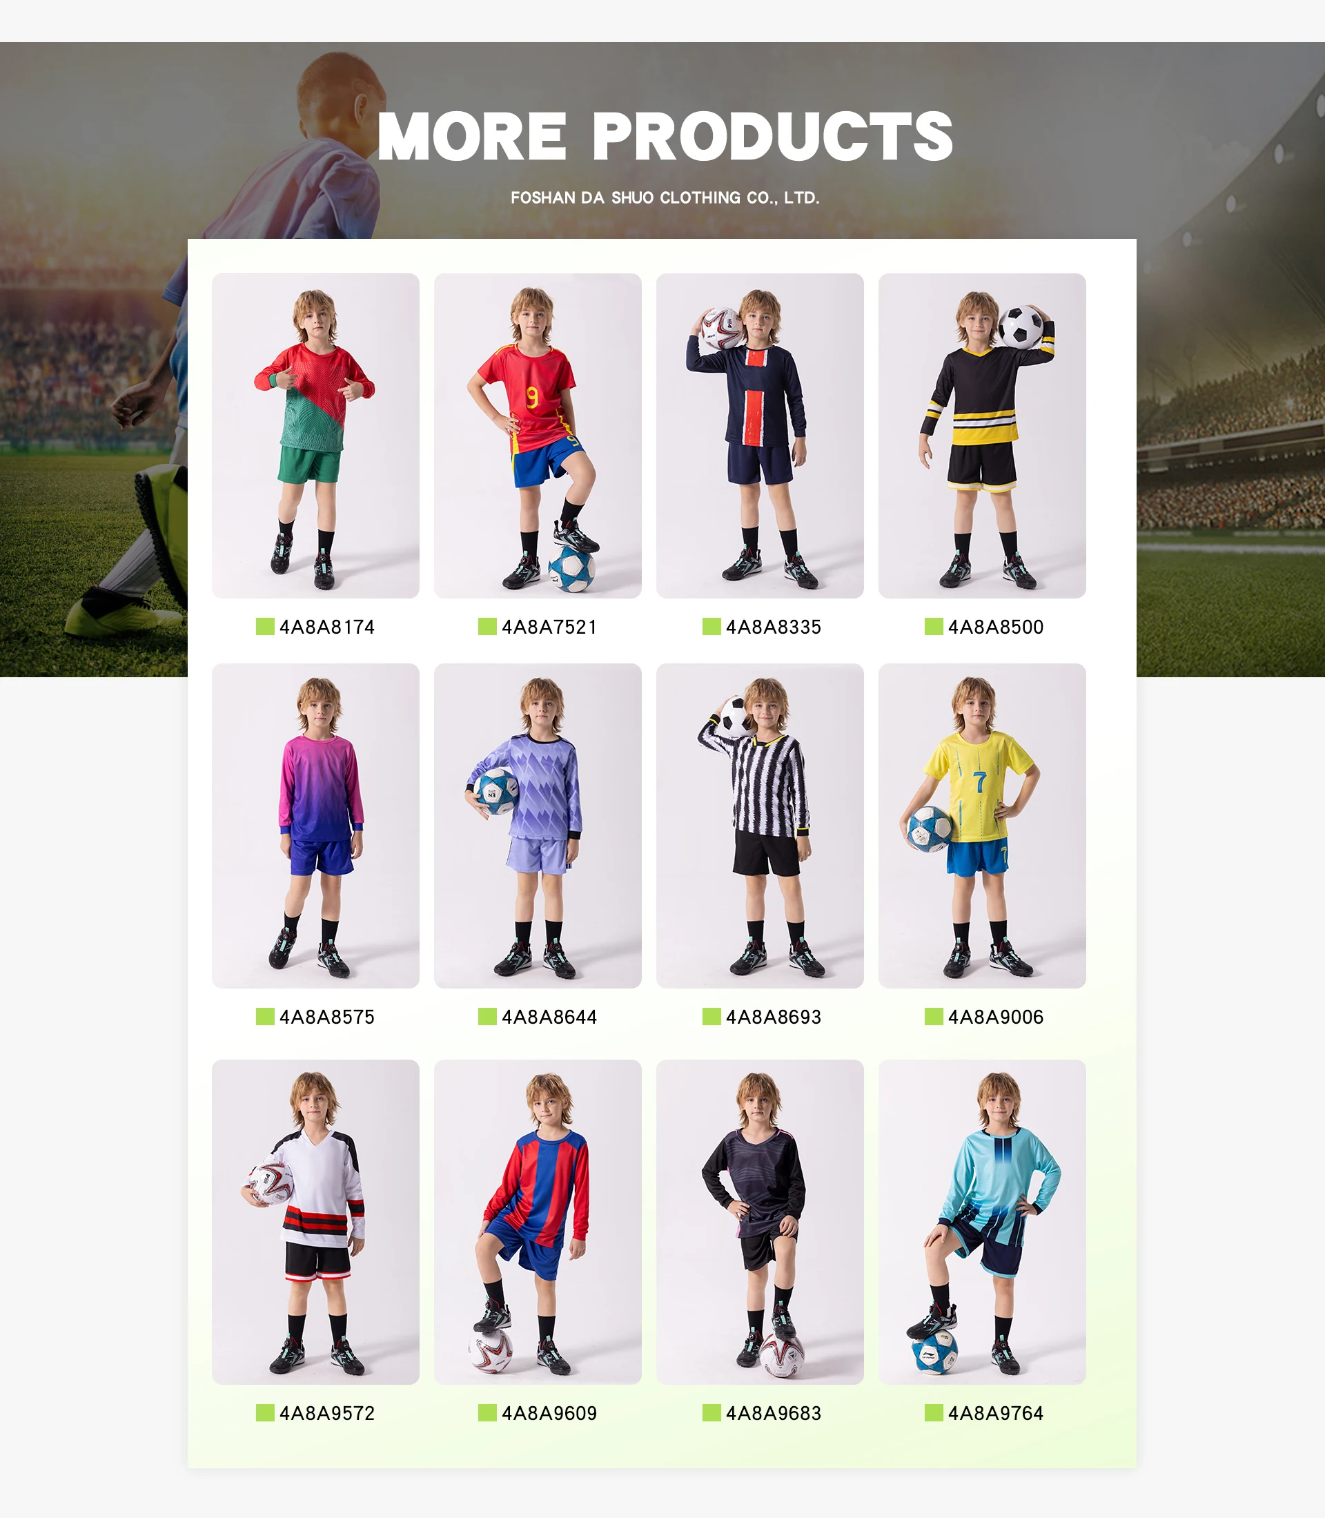The height and width of the screenshot is (1518, 1325).
Task: Click the 4A8A7521 product code label
Action: pos(549,627)
